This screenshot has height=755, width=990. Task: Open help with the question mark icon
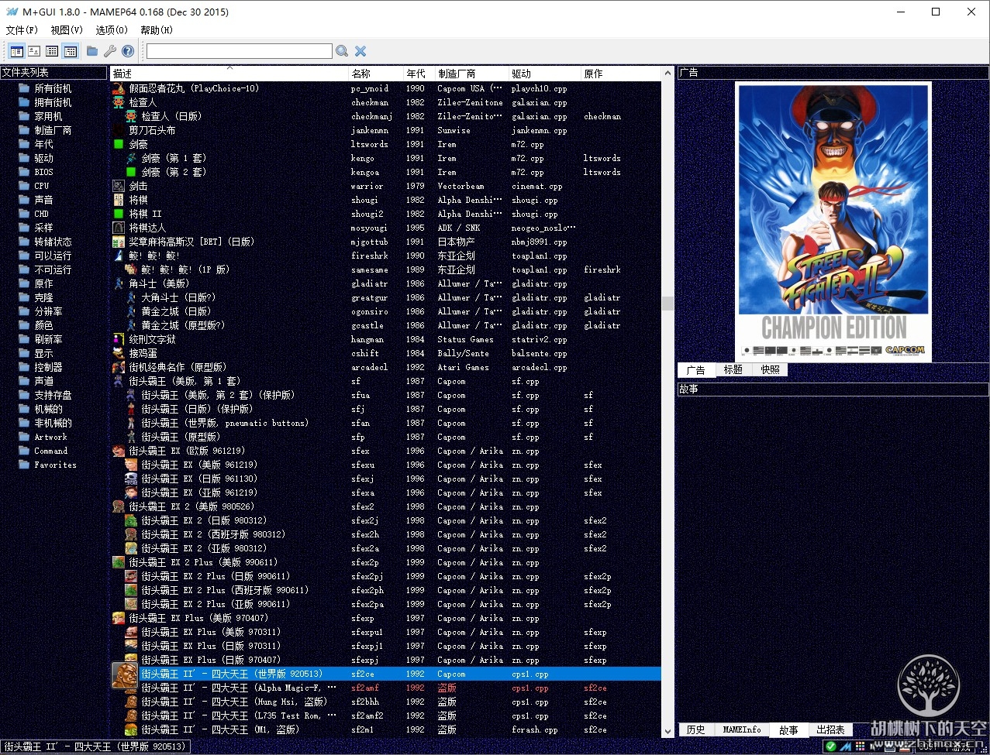coord(128,51)
